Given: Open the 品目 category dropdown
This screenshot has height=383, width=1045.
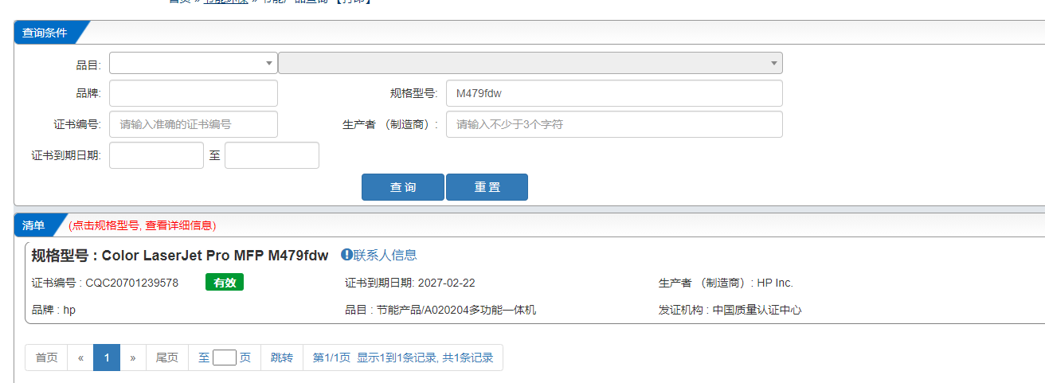Looking at the screenshot, I should point(194,63).
